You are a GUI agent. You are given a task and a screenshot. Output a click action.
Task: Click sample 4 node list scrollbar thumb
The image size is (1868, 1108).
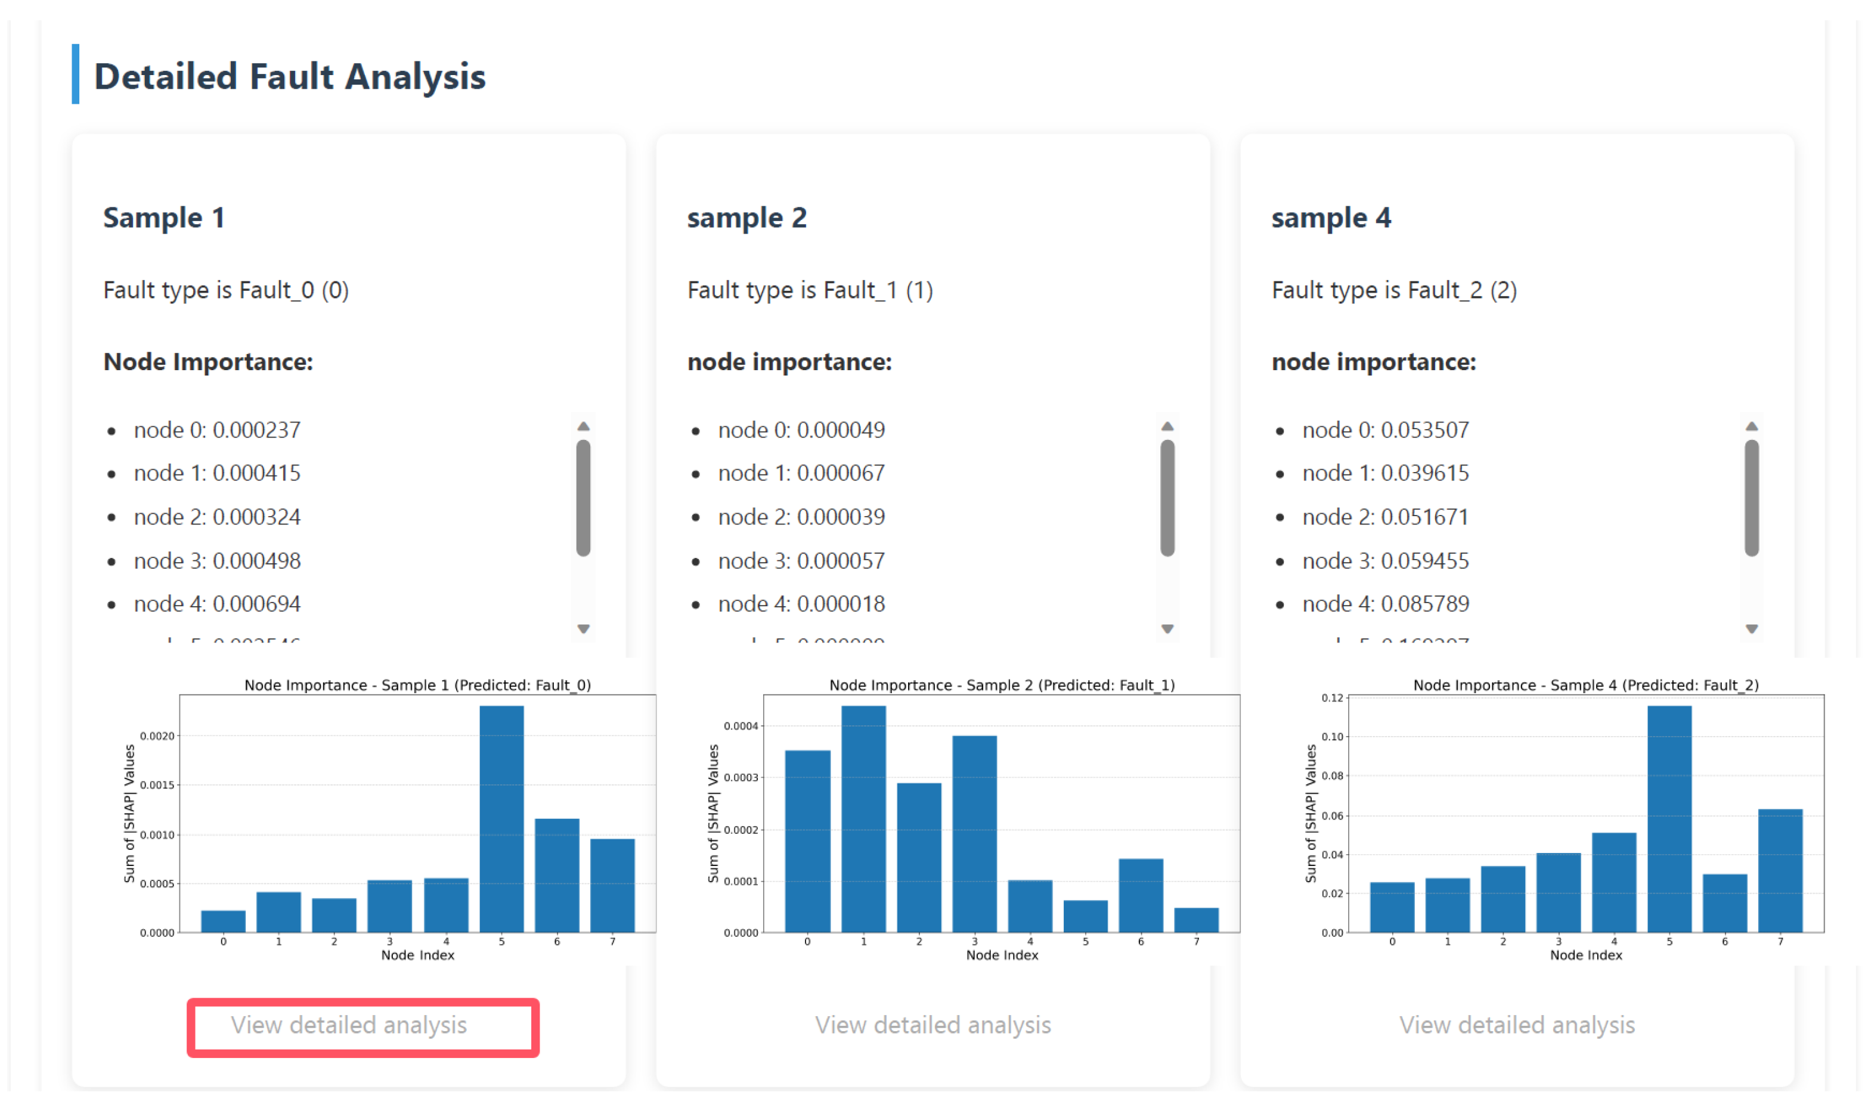click(x=1752, y=498)
